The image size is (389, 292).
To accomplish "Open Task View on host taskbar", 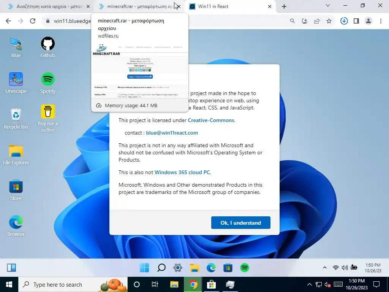I will [155, 284].
